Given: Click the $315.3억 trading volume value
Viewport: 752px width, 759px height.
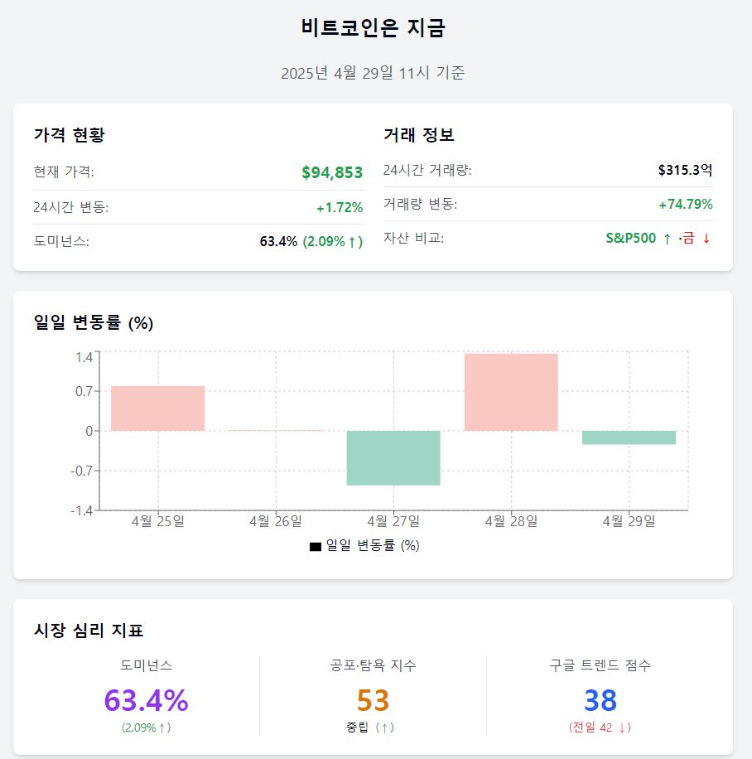Looking at the screenshot, I should coord(685,170).
